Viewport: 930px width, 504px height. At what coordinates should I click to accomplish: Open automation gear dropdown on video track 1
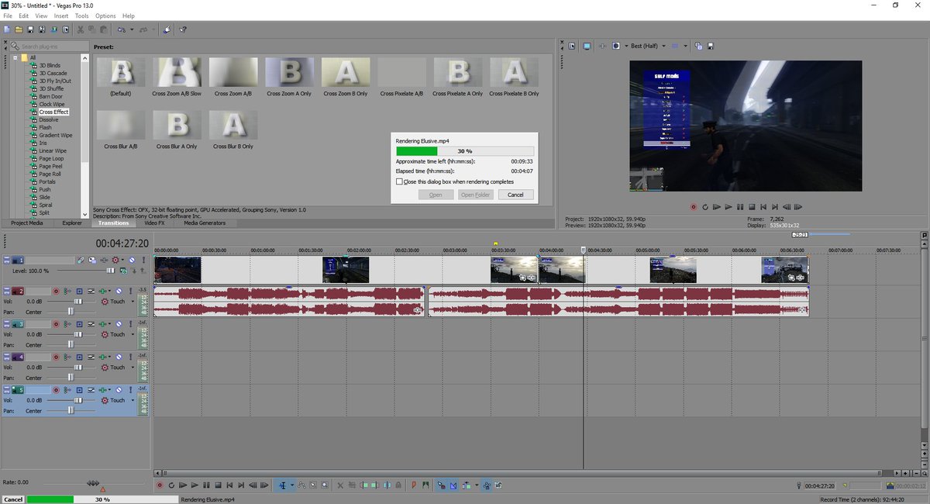click(x=122, y=260)
